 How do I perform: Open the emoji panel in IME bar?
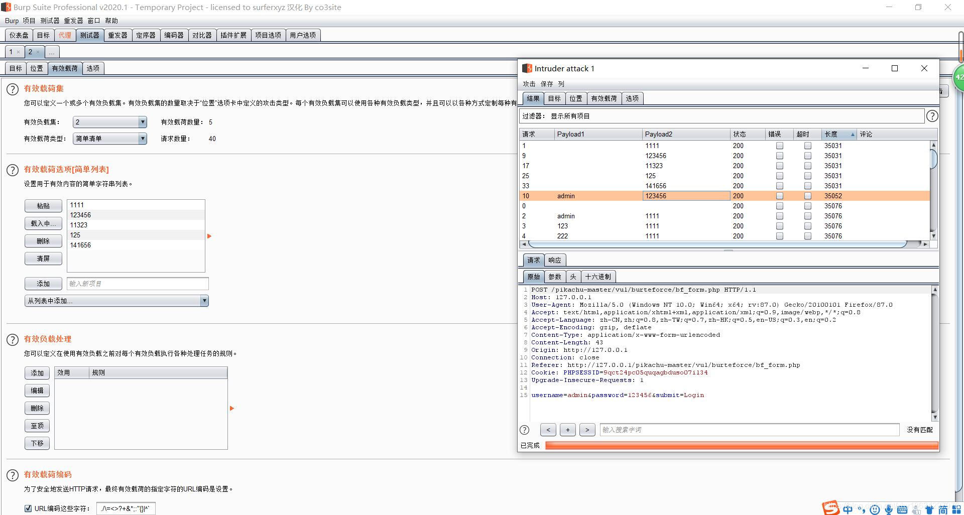point(875,509)
